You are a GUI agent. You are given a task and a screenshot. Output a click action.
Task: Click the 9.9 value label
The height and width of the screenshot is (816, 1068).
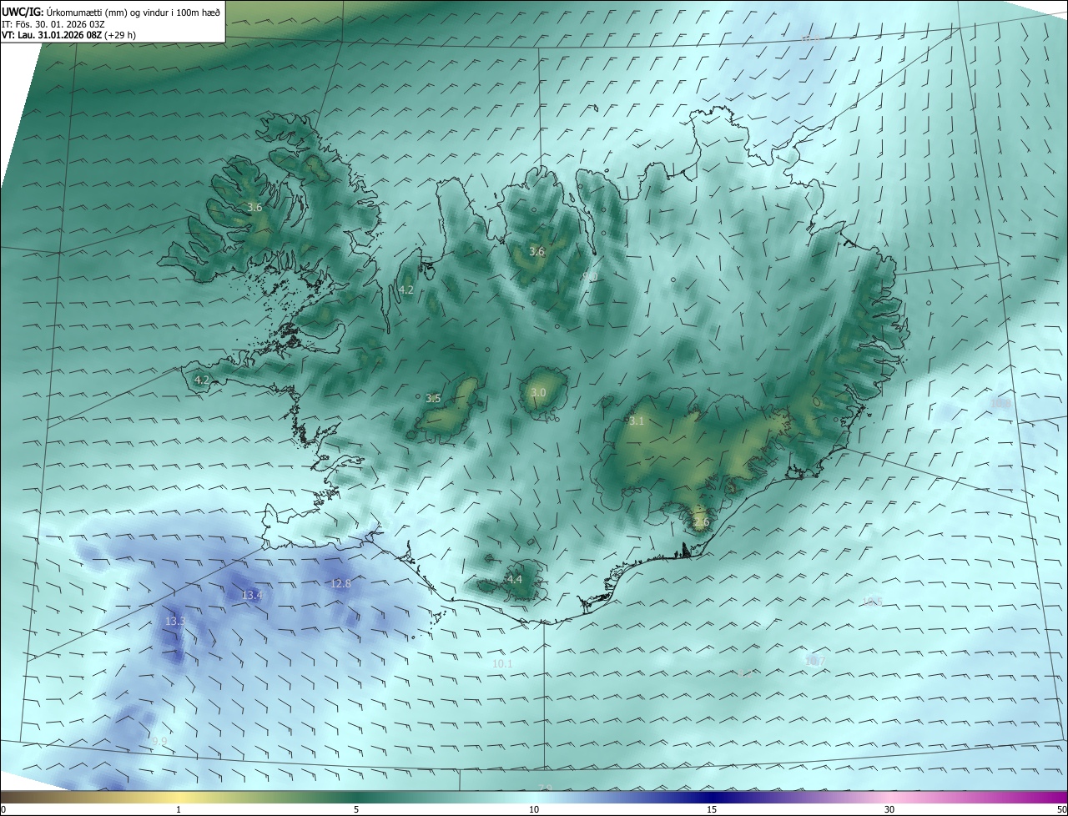[159, 740]
